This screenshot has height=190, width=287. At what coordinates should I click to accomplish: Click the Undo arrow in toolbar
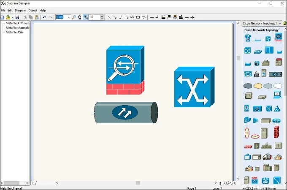pyautogui.click(x=45, y=17)
